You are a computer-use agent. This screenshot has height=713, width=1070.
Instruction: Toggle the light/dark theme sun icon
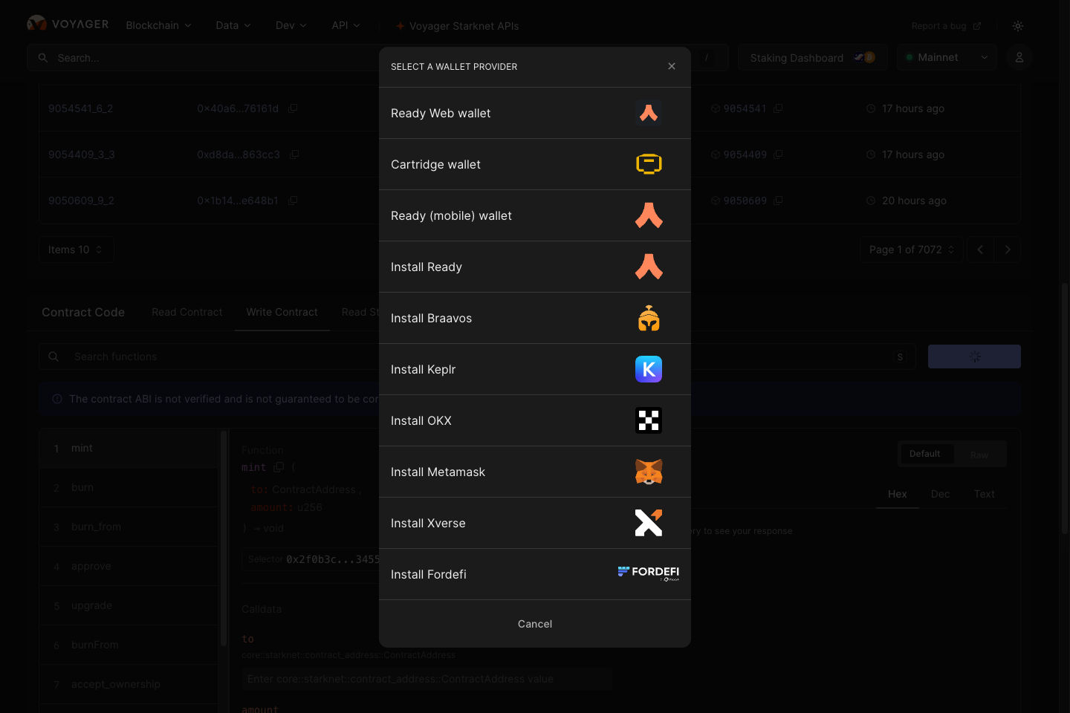click(x=1018, y=26)
